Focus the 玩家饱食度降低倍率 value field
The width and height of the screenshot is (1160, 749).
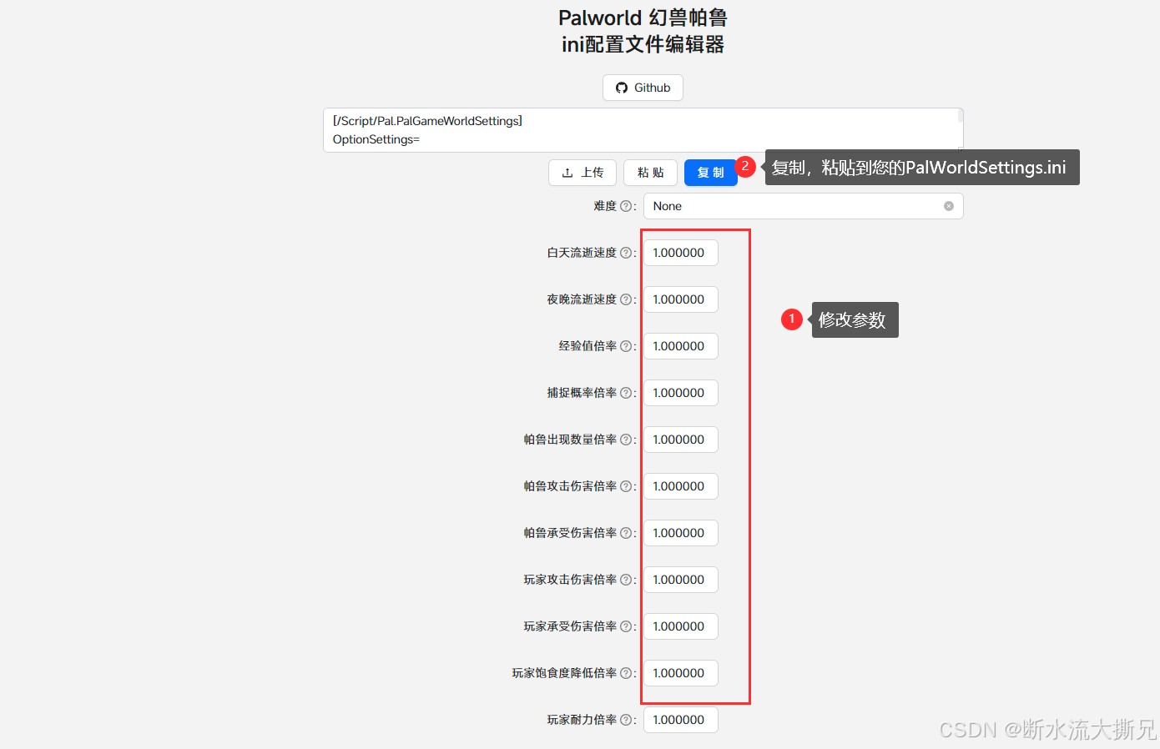tap(681, 673)
